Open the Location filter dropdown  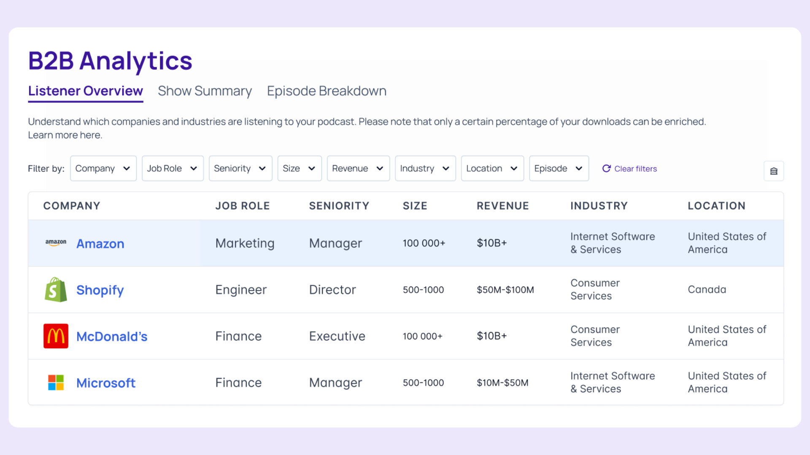tap(492, 169)
